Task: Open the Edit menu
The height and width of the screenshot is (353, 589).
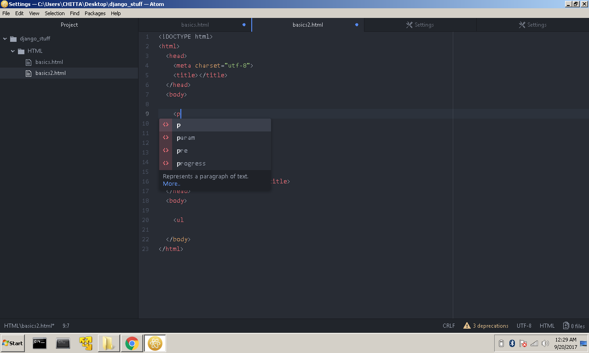Action: click(x=19, y=13)
